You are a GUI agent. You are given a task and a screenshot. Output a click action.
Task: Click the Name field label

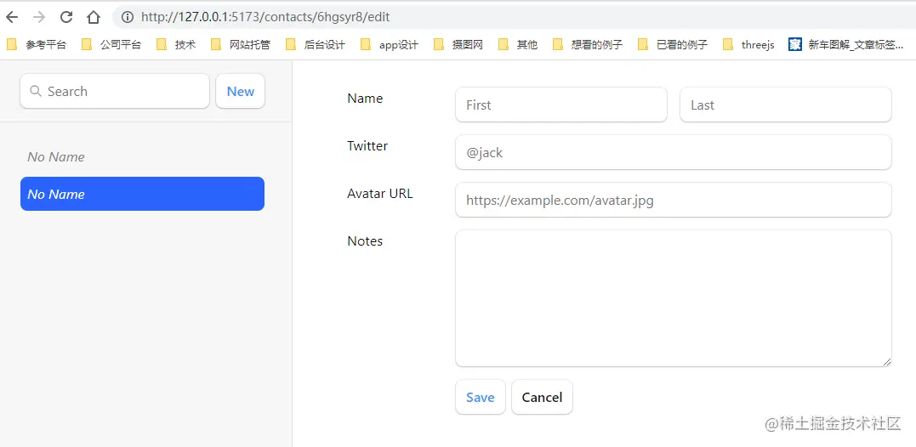tap(365, 99)
